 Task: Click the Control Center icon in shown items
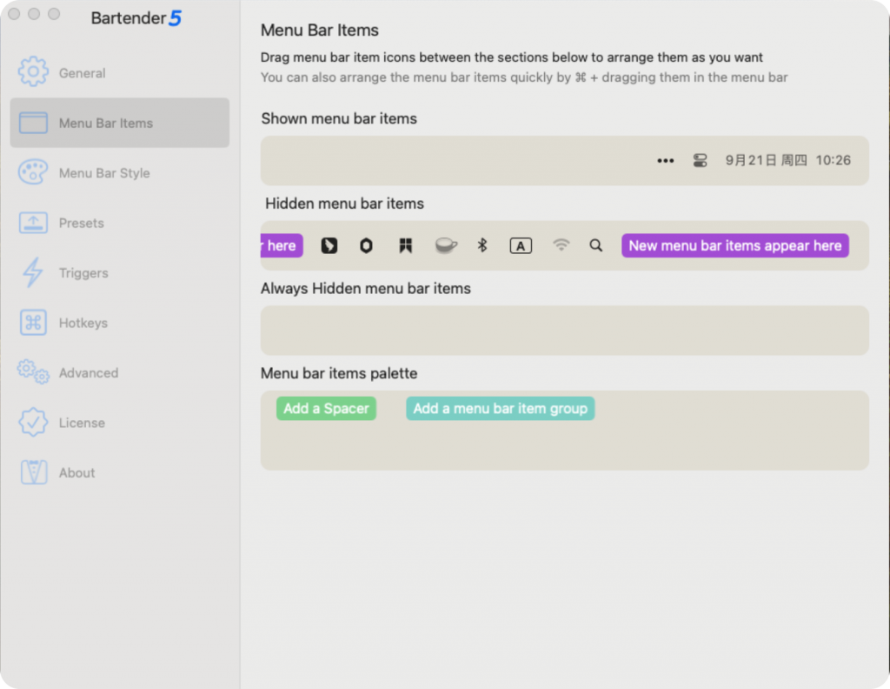point(700,160)
